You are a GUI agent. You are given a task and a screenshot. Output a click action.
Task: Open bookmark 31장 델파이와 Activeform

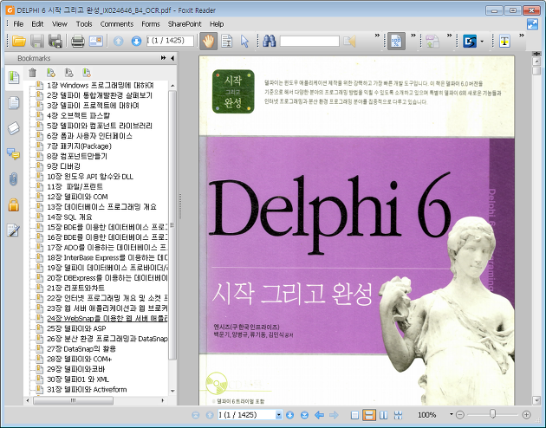point(87,389)
